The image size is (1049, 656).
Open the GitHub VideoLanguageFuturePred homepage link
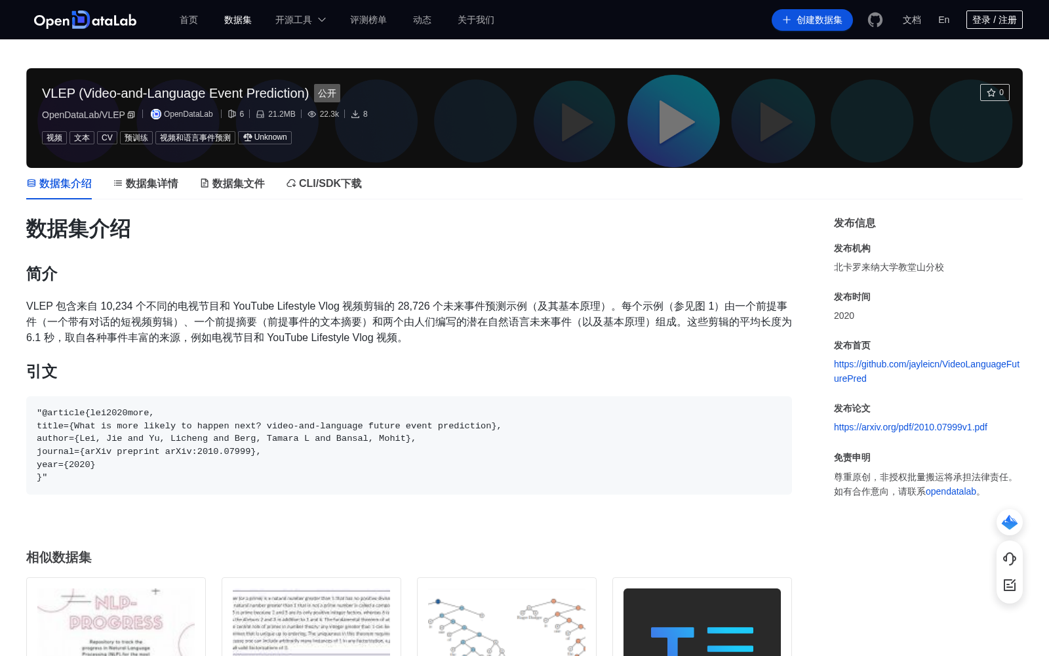pyautogui.click(x=926, y=371)
